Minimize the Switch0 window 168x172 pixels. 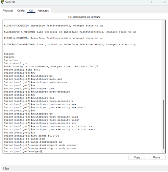point(141,2)
